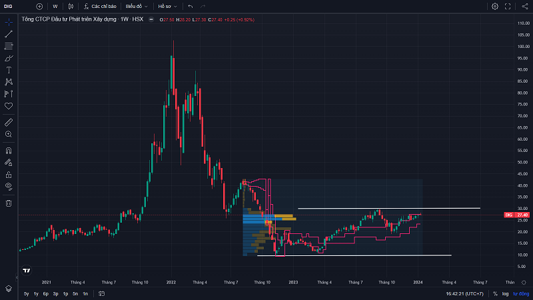Delete drawings with the trash icon
The width and height of the screenshot is (533, 300).
click(9, 203)
